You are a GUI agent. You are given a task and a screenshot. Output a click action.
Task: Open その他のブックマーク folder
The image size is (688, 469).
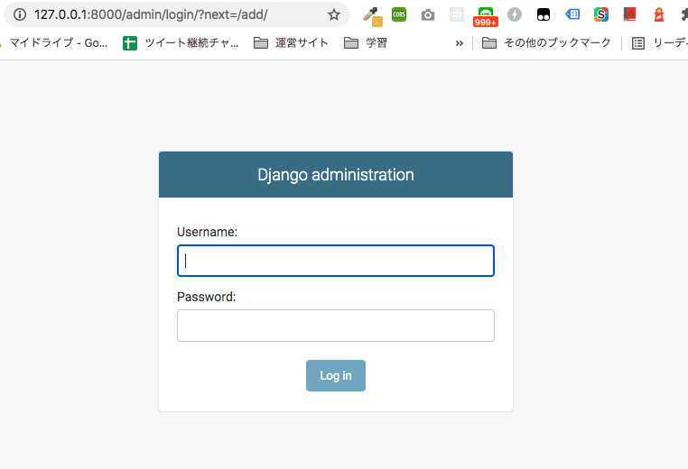[x=546, y=43]
